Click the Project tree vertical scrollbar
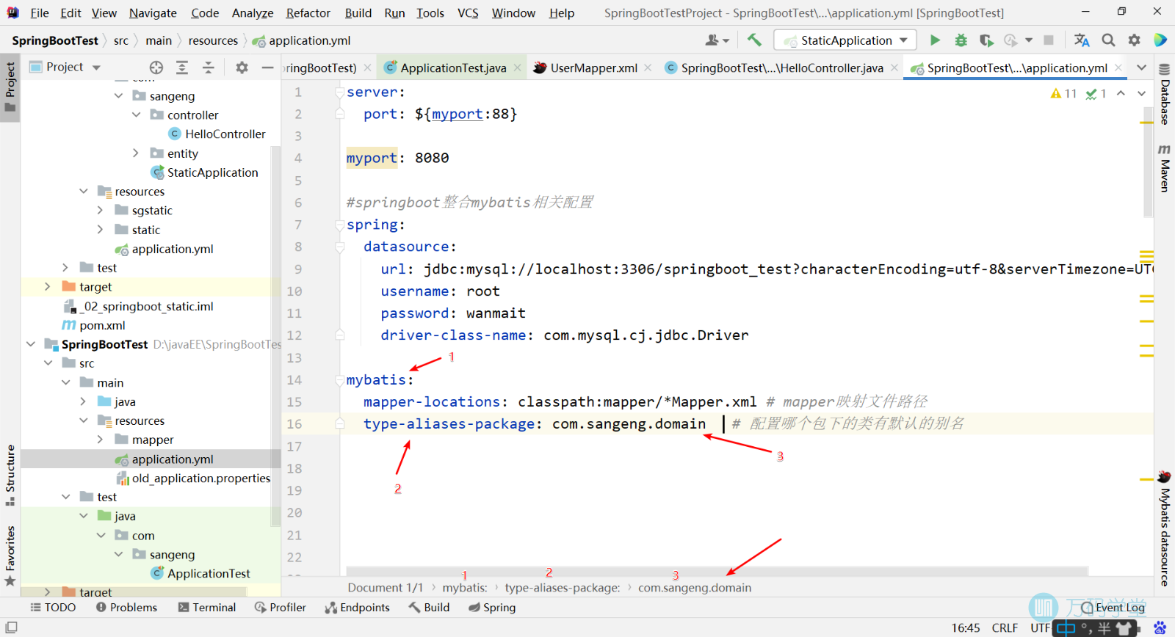 [x=276, y=336]
